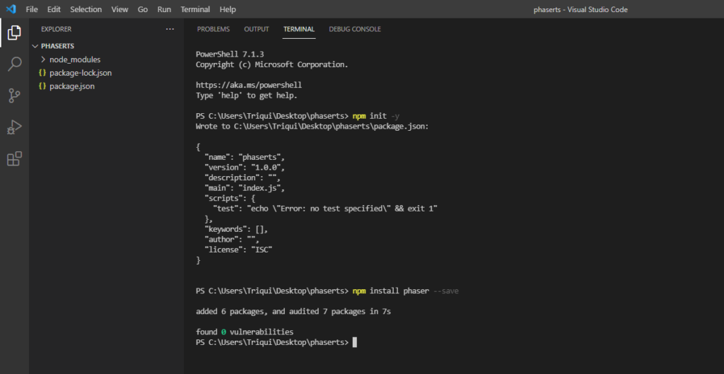Open package-lock.json file

(81, 73)
